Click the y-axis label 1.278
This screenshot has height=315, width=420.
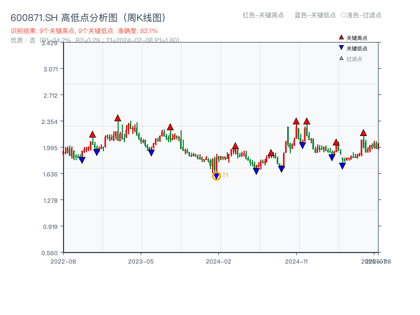tap(50, 201)
